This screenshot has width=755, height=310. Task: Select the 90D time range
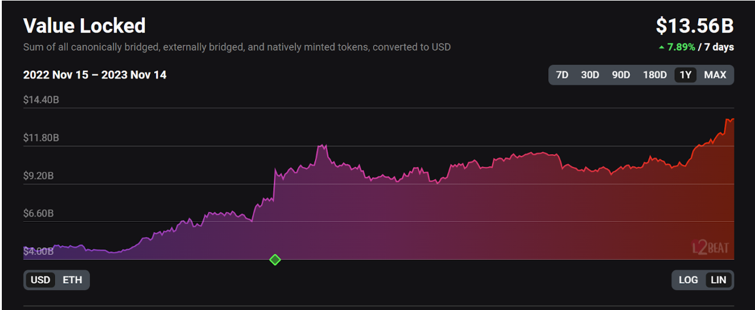tap(621, 75)
